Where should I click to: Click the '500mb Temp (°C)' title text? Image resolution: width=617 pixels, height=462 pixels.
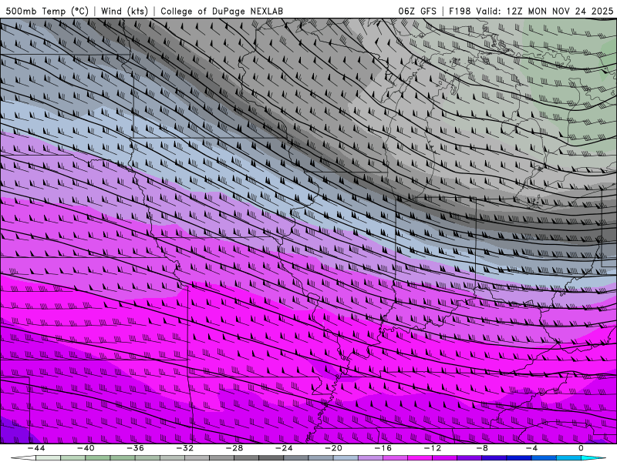(x=47, y=11)
